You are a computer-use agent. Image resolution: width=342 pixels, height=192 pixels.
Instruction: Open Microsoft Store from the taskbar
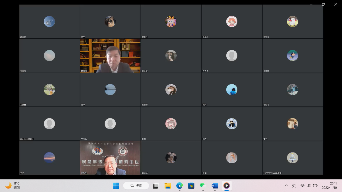coord(191,186)
